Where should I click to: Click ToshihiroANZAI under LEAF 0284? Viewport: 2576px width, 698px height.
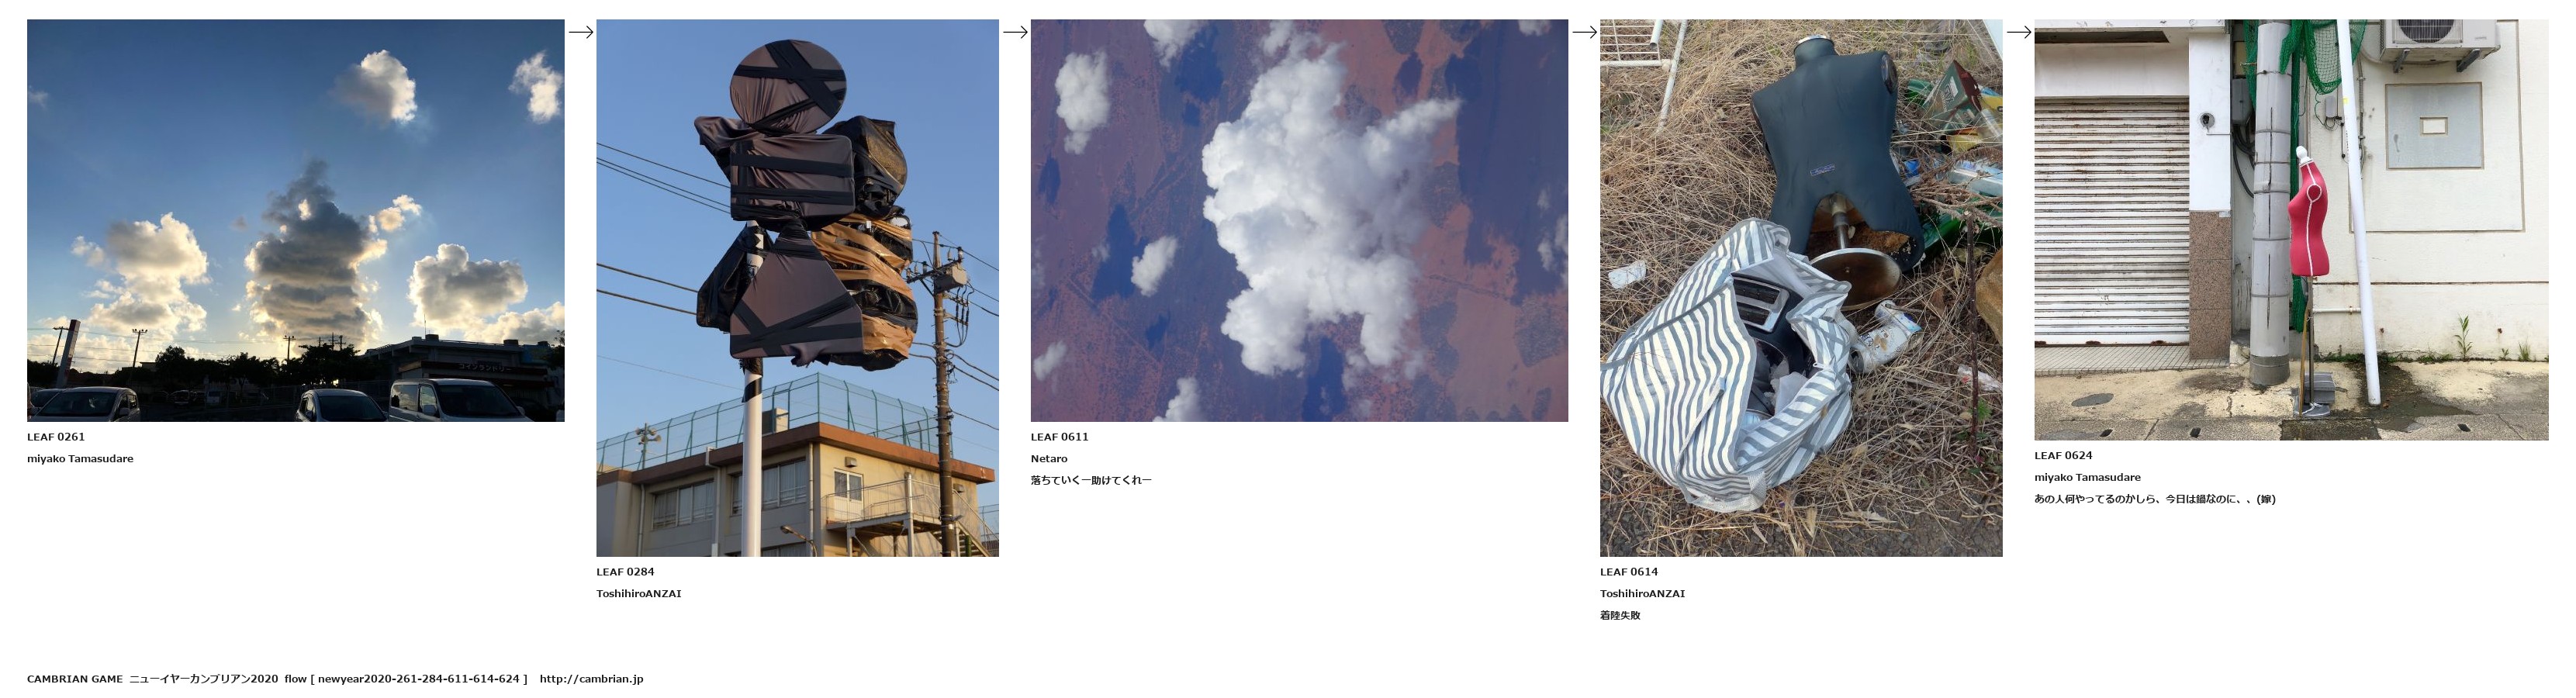(x=639, y=594)
